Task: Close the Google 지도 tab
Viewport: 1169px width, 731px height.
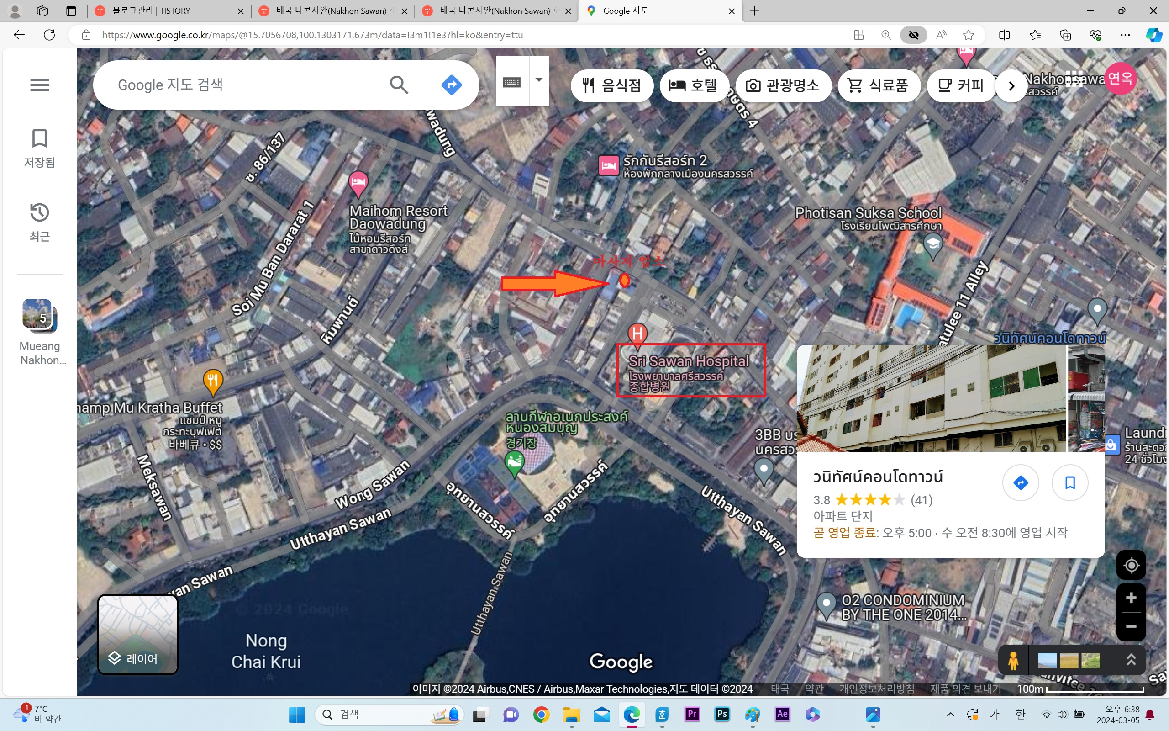Action: pyautogui.click(x=732, y=11)
